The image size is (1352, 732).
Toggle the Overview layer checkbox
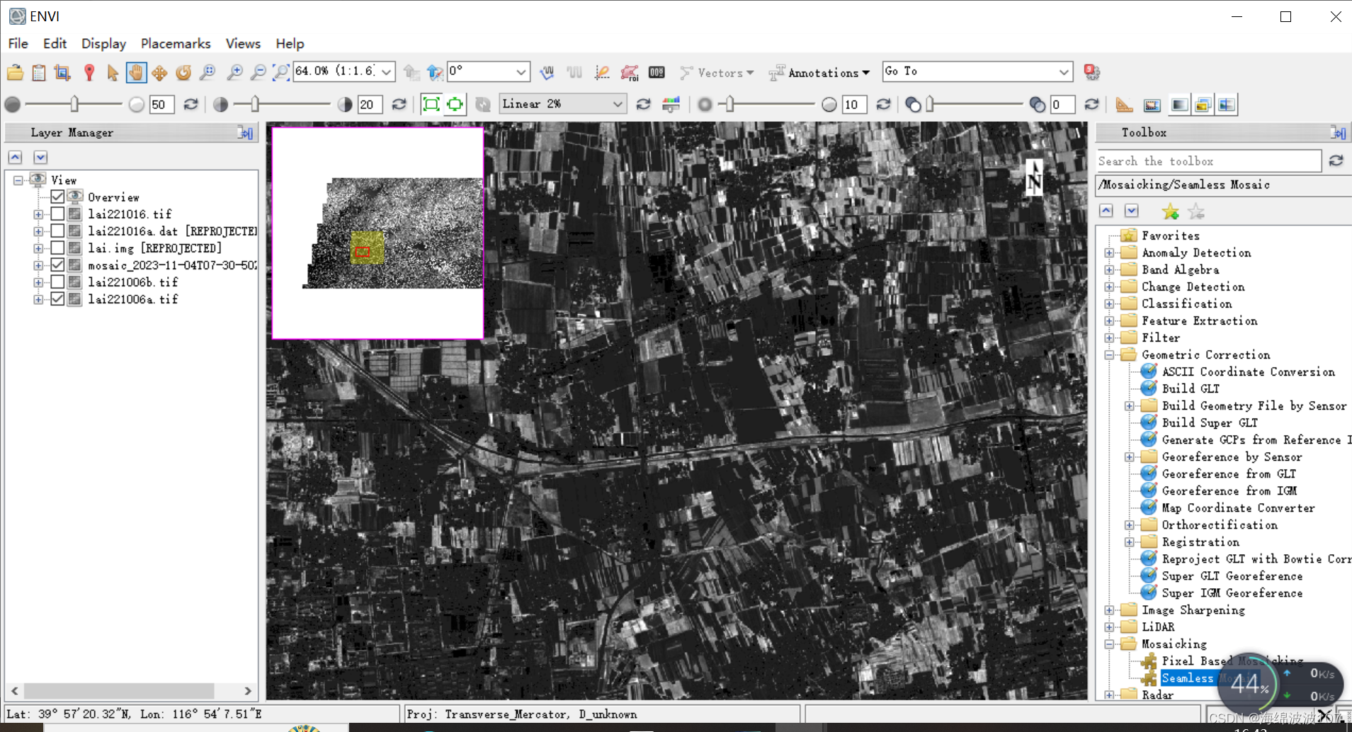click(57, 197)
